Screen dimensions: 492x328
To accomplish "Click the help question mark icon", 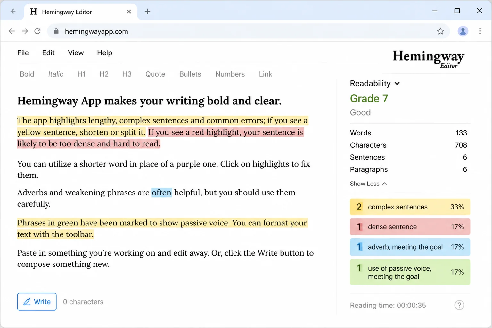I will (x=459, y=305).
